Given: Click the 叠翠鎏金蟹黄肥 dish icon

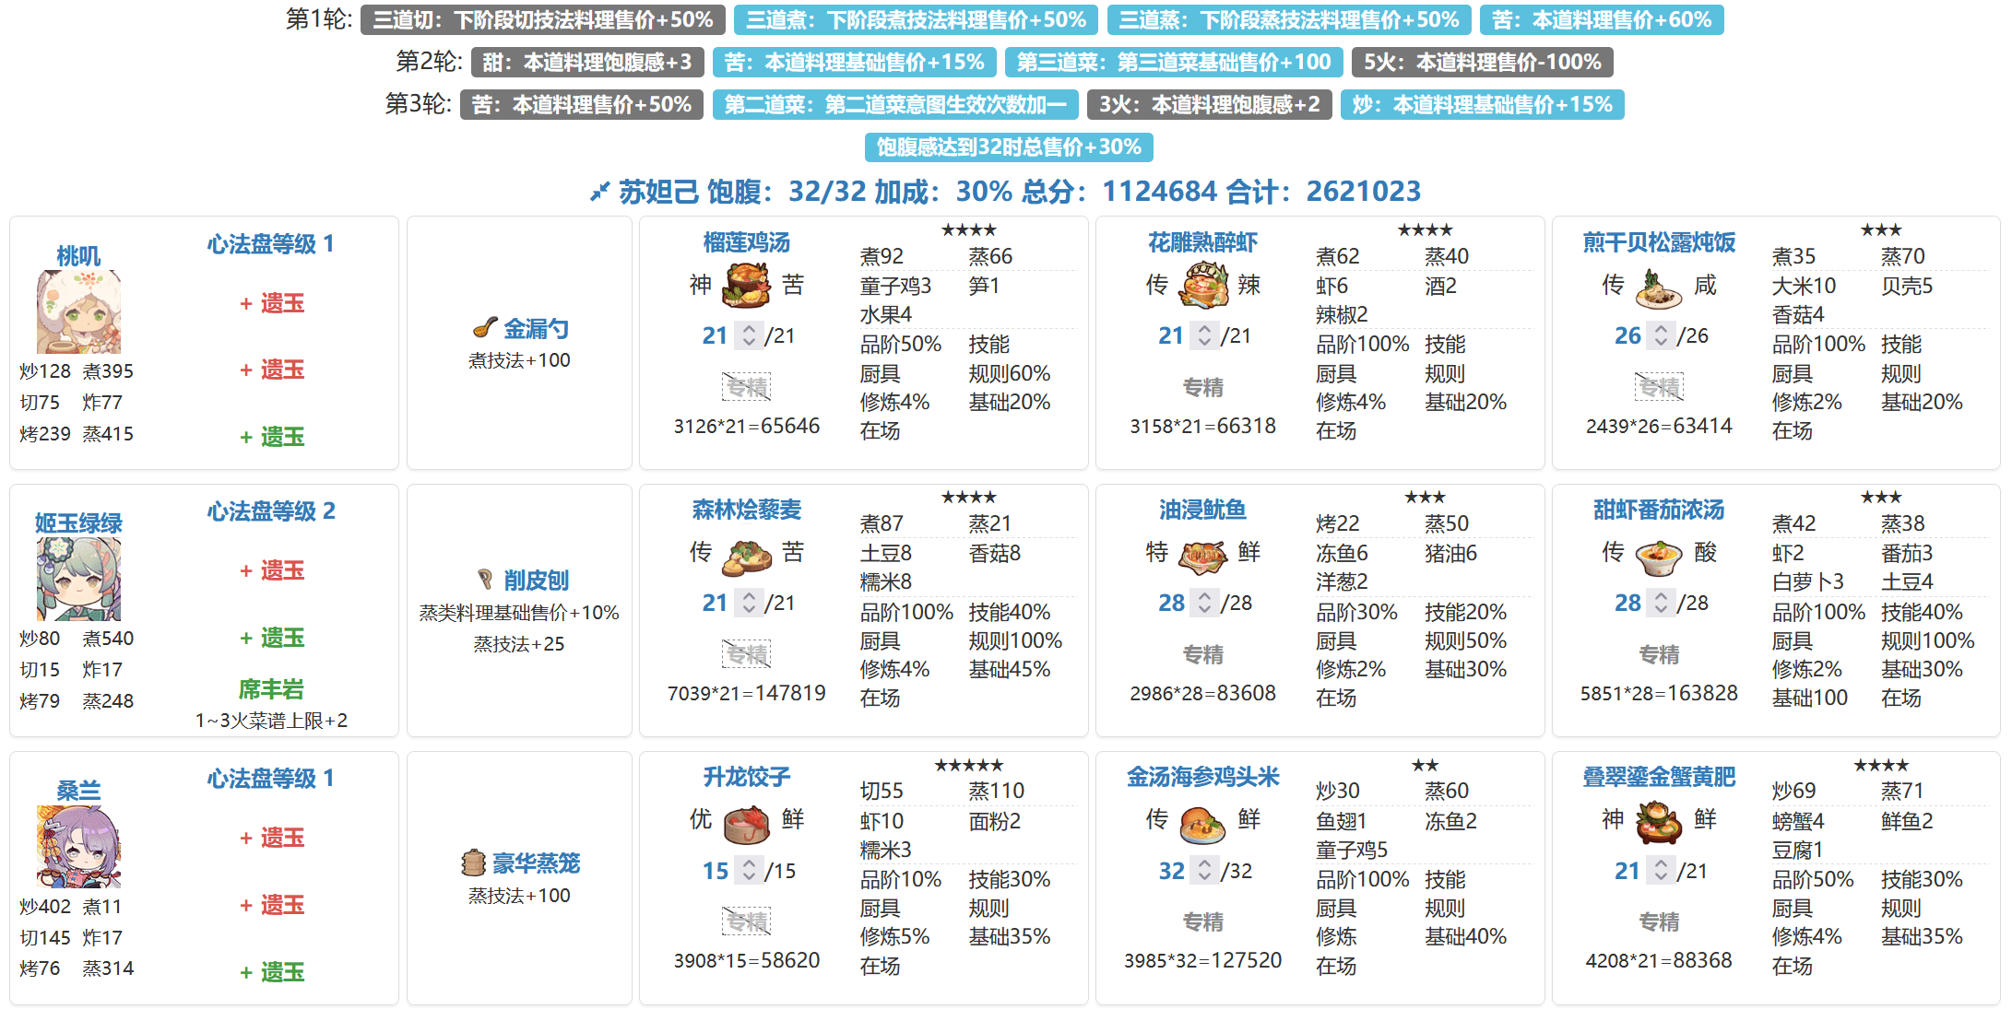Looking at the screenshot, I should pyautogui.click(x=1658, y=820).
